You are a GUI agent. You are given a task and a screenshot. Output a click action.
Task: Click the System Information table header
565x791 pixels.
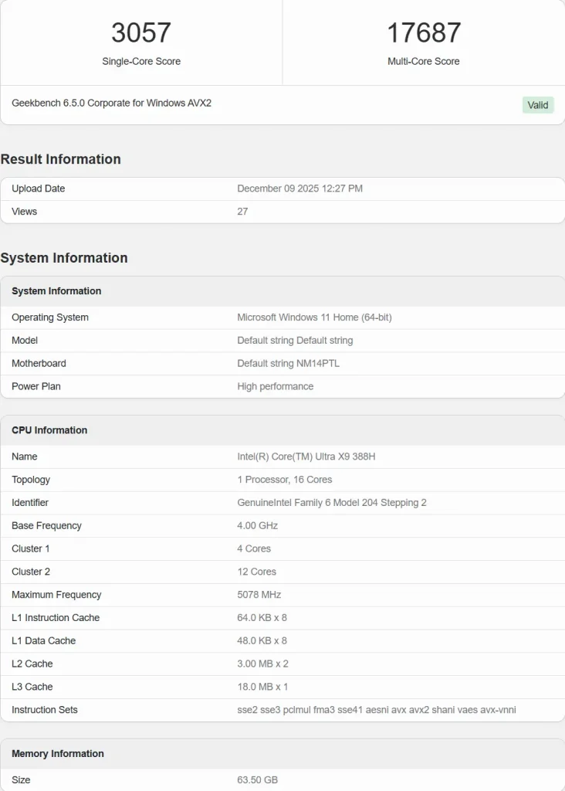tap(56, 291)
